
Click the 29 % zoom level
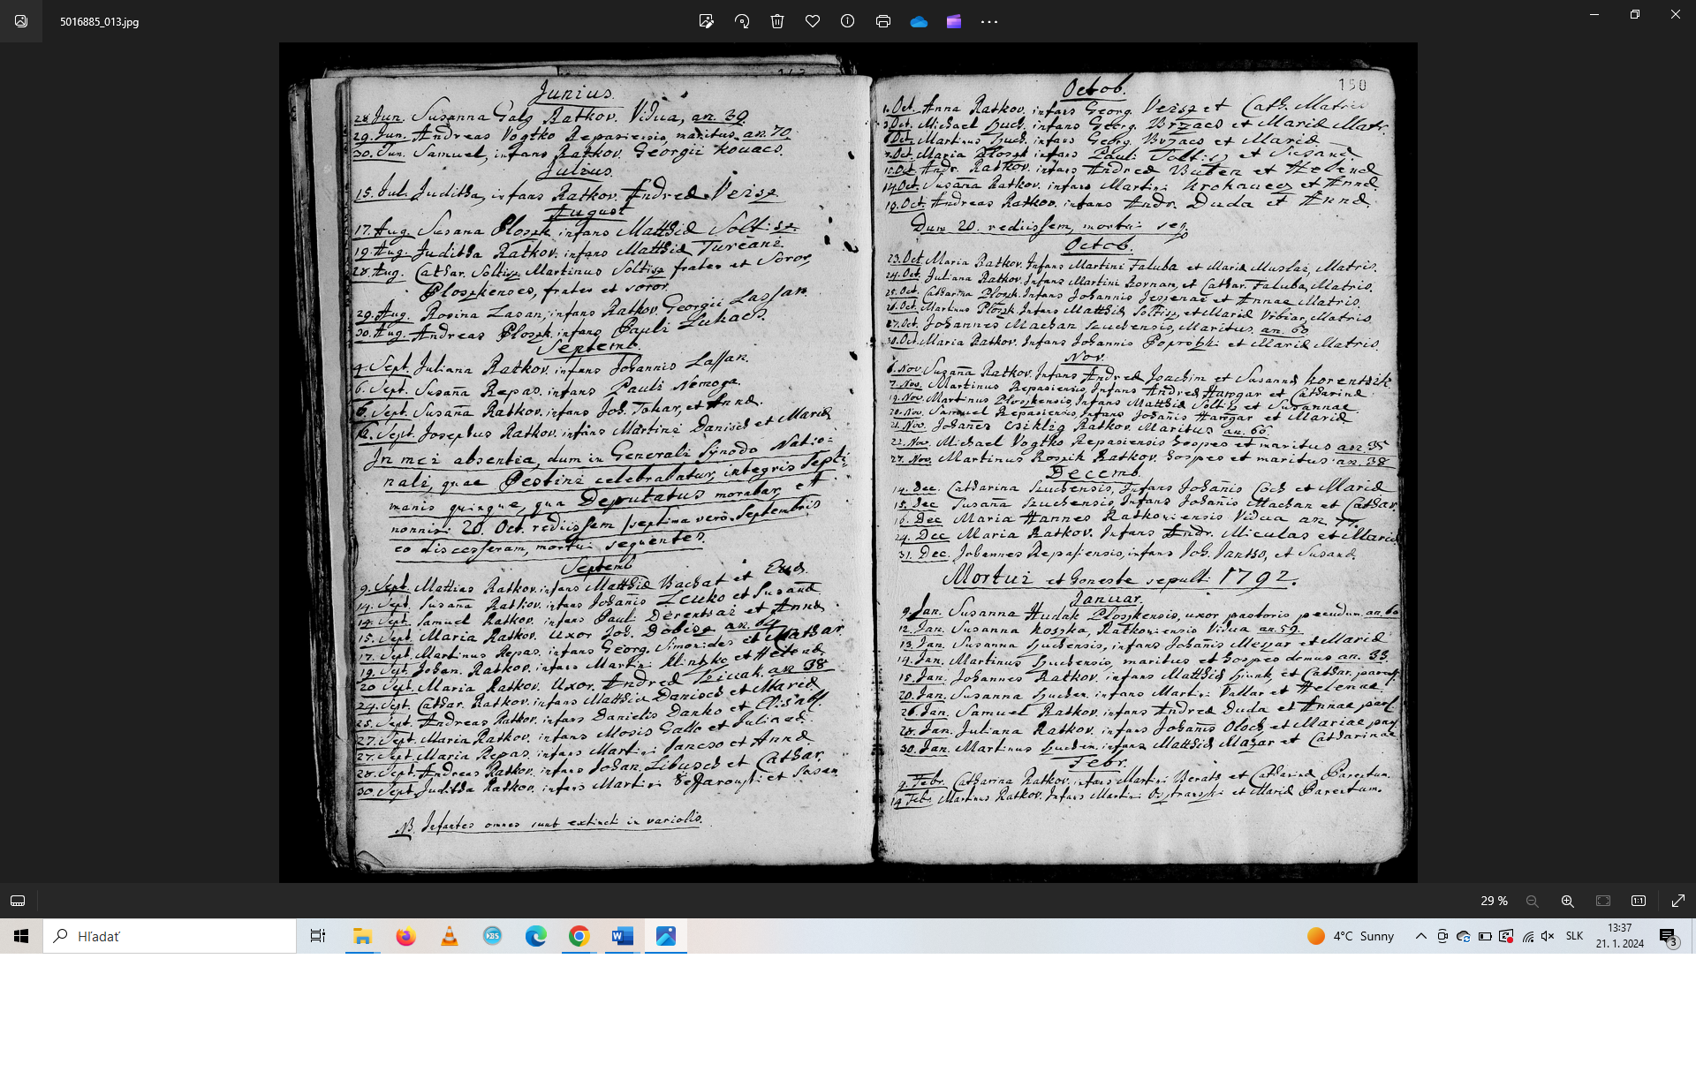point(1494,901)
